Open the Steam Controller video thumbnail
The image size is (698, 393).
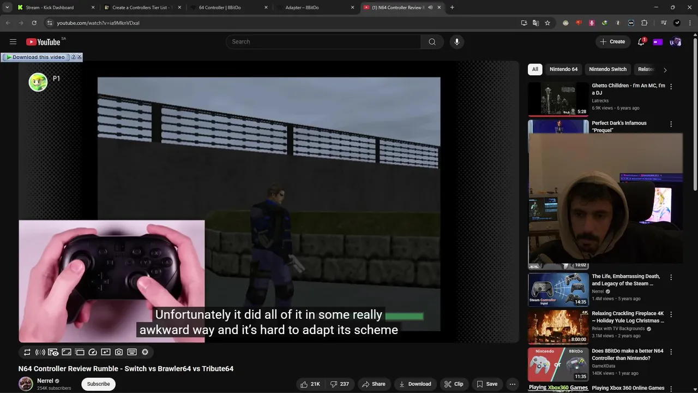point(558,290)
